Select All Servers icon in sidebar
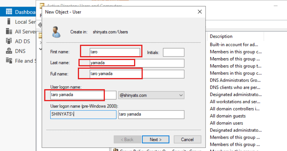 pyautogui.click(x=9, y=31)
